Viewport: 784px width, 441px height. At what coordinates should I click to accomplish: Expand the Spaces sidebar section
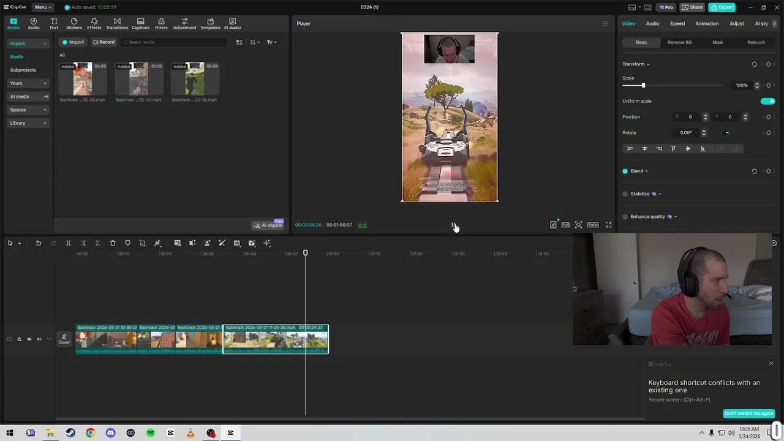coord(28,110)
